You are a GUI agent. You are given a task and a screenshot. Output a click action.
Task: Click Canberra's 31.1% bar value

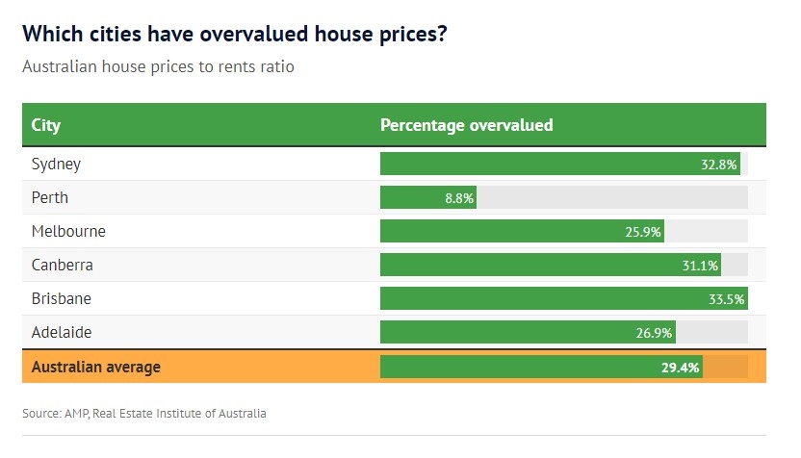click(x=700, y=266)
